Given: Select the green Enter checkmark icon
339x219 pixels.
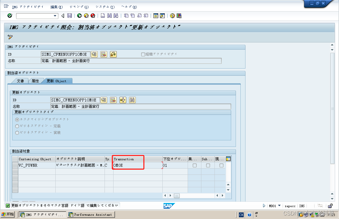Looking at the screenshot, I should (10, 16).
